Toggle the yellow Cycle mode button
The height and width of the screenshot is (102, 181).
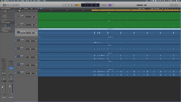pyautogui.click(x=79, y=5)
